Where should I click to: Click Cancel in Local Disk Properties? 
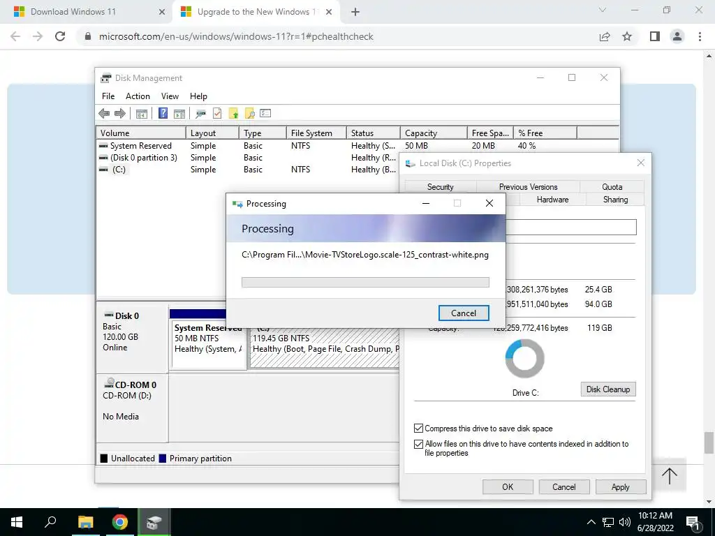(x=564, y=486)
